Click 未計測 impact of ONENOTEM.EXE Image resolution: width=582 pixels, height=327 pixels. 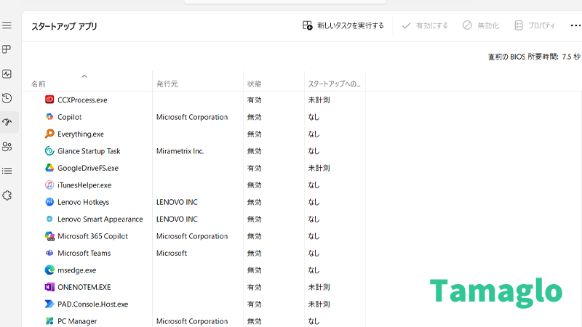pos(319,287)
